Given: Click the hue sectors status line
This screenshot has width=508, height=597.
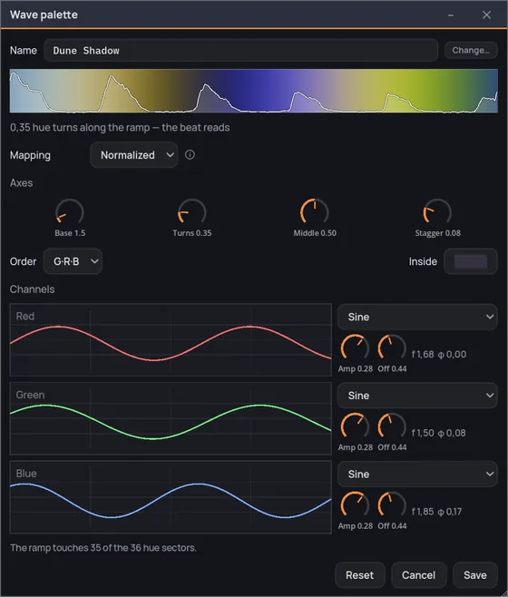Looking at the screenshot, I should [x=103, y=547].
